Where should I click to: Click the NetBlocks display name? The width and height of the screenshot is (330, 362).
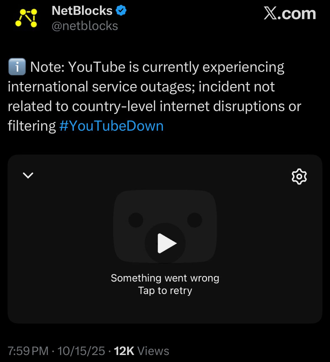[x=82, y=11]
